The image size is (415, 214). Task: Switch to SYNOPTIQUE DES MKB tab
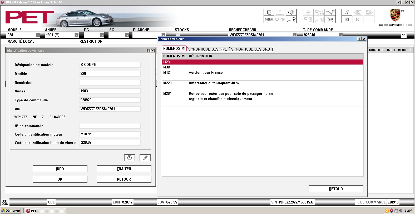208,49
